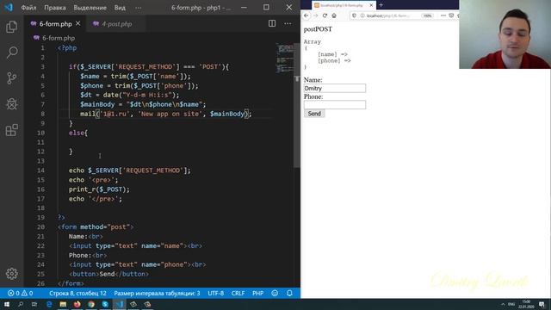Open Microsoft Edge from the taskbar
Viewport: 551px width, 310px height.
click(49, 304)
